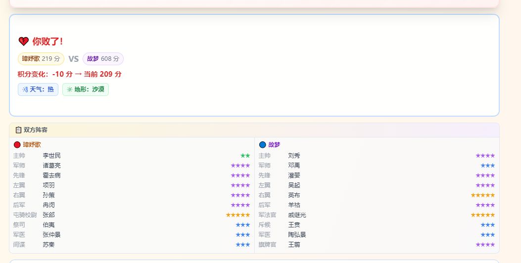Click the three blue stars for 陶弘景
The width and height of the screenshot is (521, 263).
[x=488, y=235]
